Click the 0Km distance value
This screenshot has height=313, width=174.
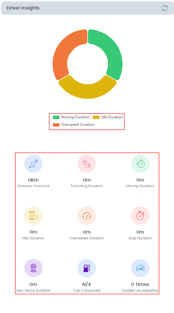[33, 180]
